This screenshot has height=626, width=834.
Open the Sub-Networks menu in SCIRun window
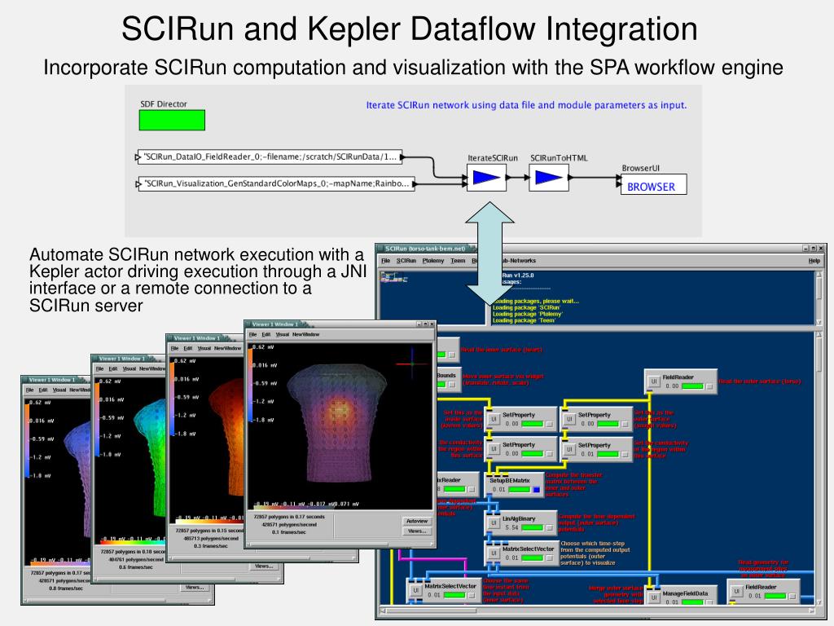point(519,261)
